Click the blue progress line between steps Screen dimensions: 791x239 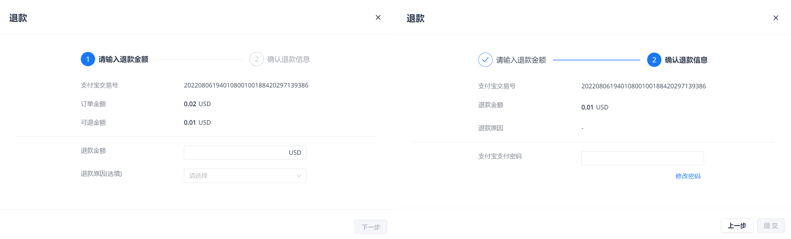[596, 60]
